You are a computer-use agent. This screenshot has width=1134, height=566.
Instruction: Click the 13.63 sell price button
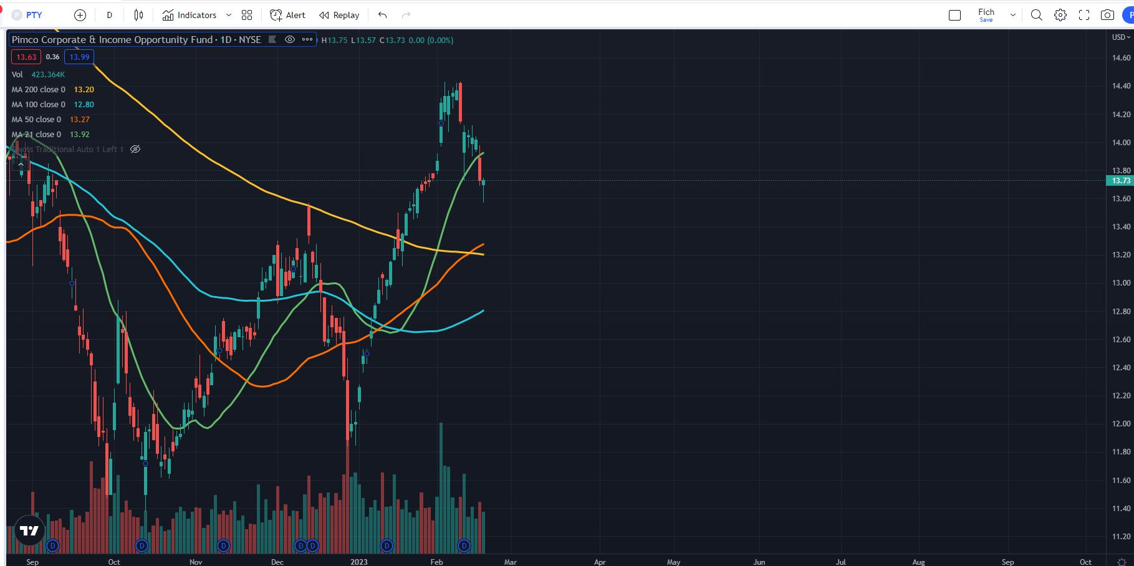pyautogui.click(x=26, y=57)
